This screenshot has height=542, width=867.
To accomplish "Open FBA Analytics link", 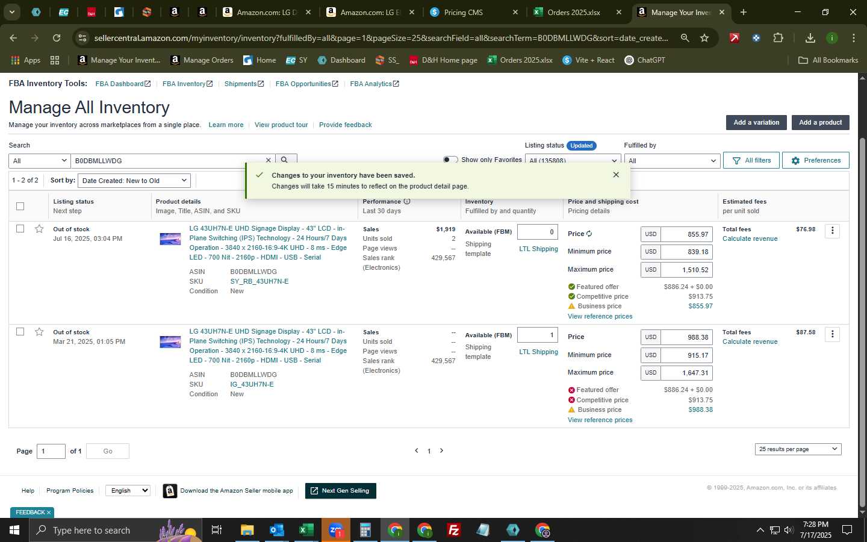I will tap(374, 84).
